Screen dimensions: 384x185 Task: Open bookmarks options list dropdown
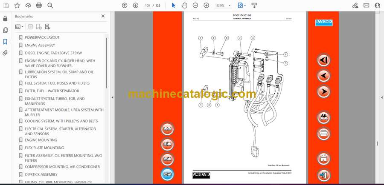click(19, 27)
